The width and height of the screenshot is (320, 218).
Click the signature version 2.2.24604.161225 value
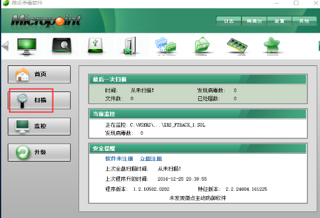click(x=246, y=189)
